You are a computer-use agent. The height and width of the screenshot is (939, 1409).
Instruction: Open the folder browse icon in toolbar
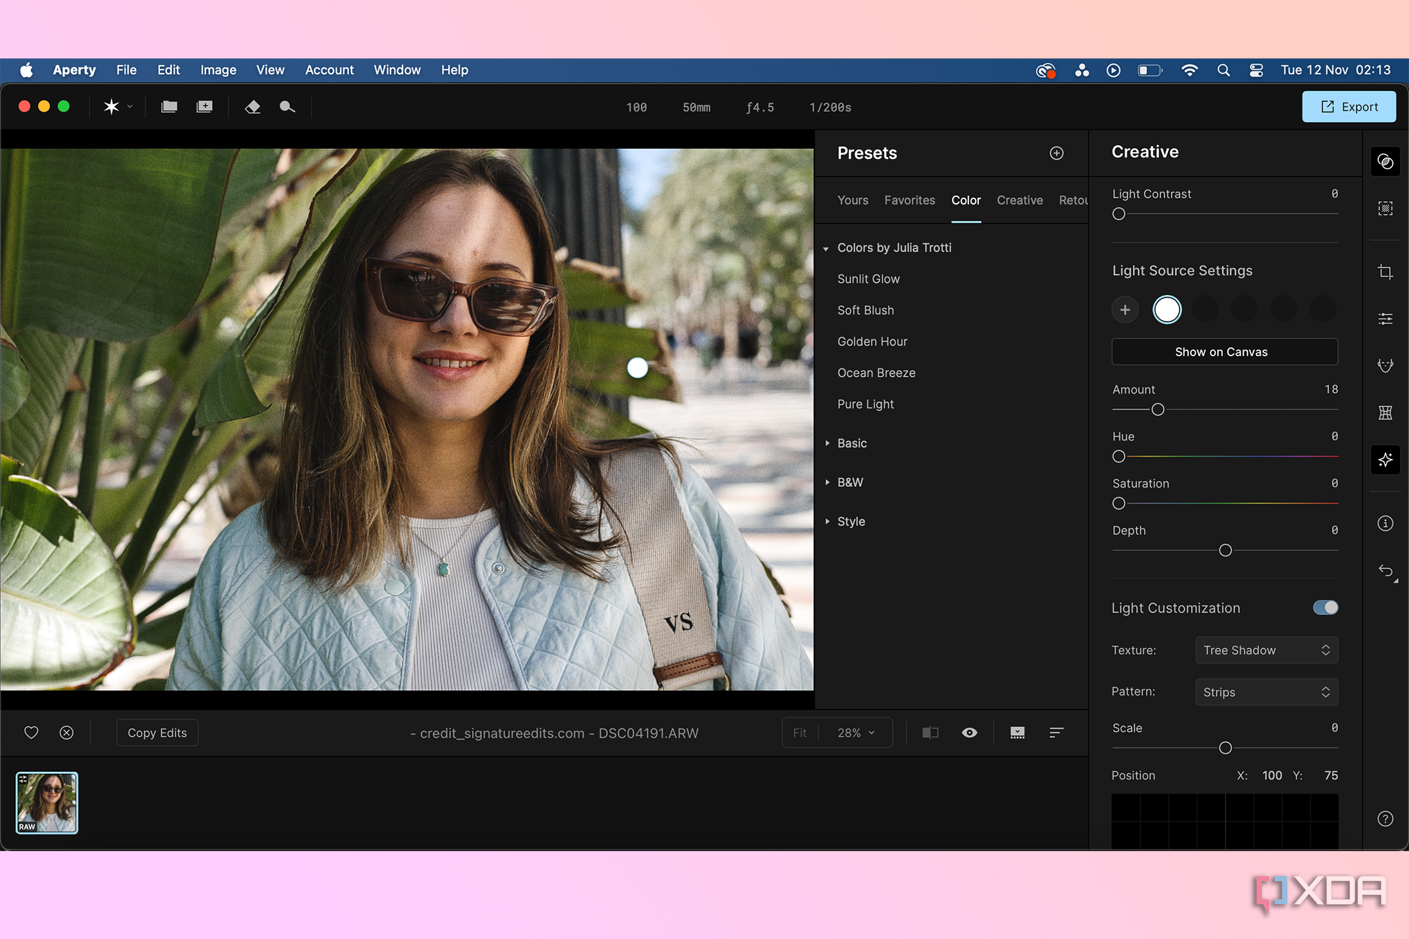click(x=169, y=107)
